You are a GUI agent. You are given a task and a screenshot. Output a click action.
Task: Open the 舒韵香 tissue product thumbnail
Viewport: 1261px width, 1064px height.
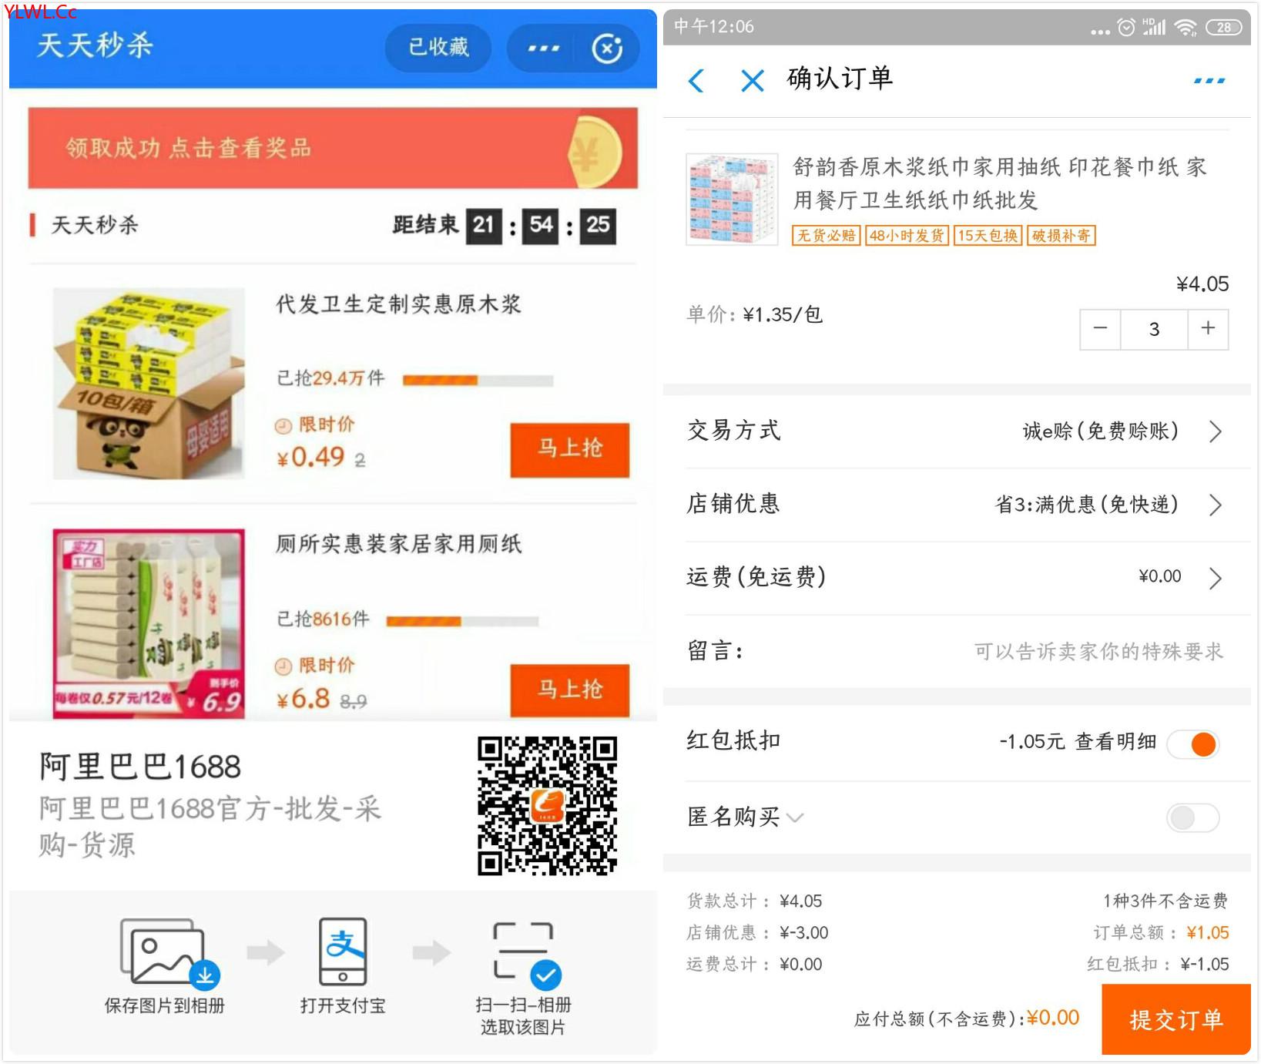coord(732,199)
